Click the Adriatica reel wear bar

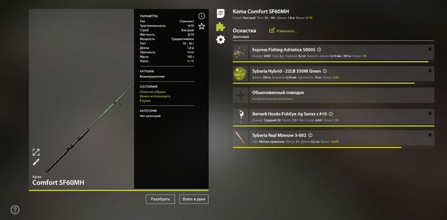click(x=334, y=61)
